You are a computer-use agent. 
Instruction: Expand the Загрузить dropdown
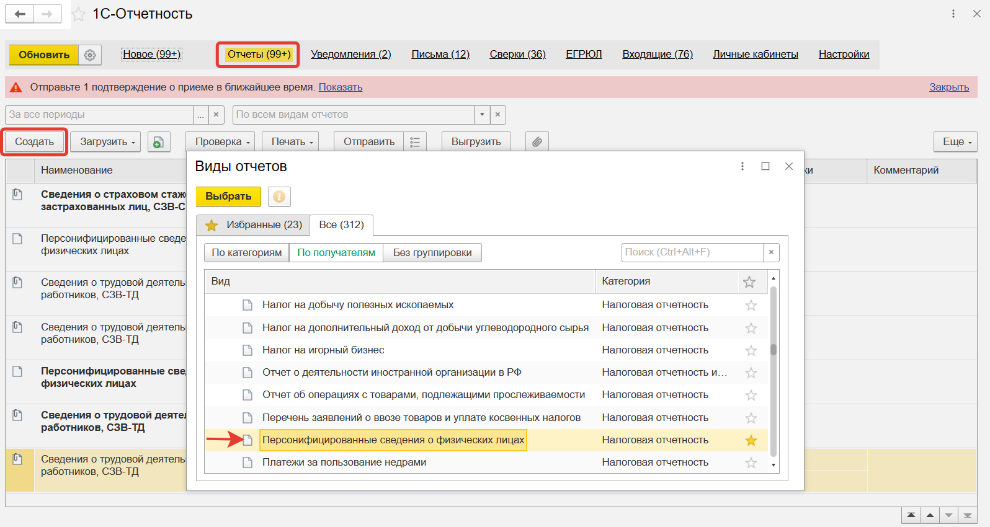tap(105, 142)
